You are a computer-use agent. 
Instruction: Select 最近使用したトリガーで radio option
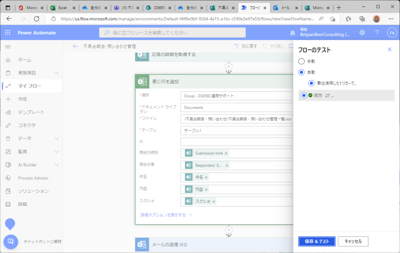click(x=311, y=83)
